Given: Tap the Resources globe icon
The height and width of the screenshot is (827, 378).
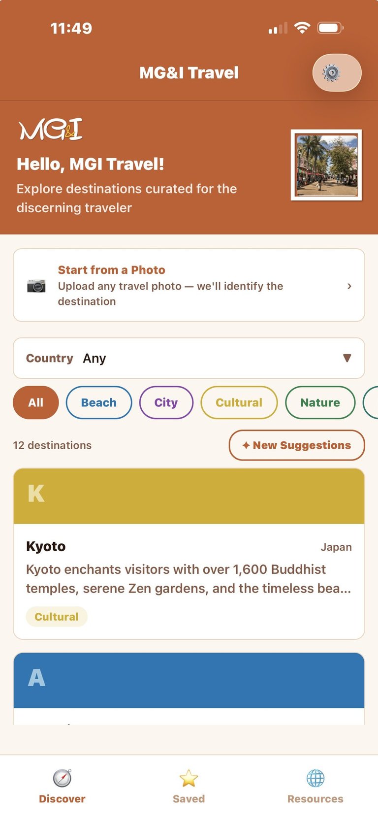Looking at the screenshot, I should point(315,778).
